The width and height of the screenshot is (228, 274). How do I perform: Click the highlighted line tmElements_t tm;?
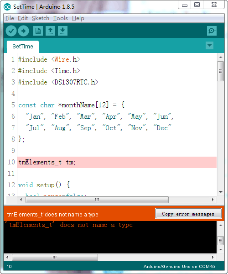point(117,162)
